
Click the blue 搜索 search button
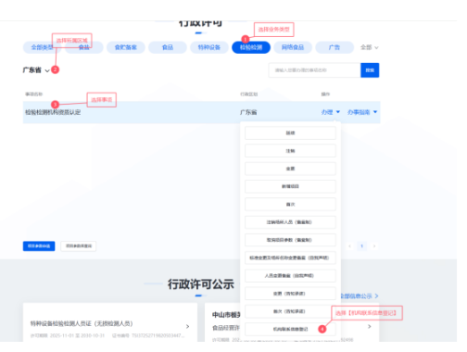370,70
